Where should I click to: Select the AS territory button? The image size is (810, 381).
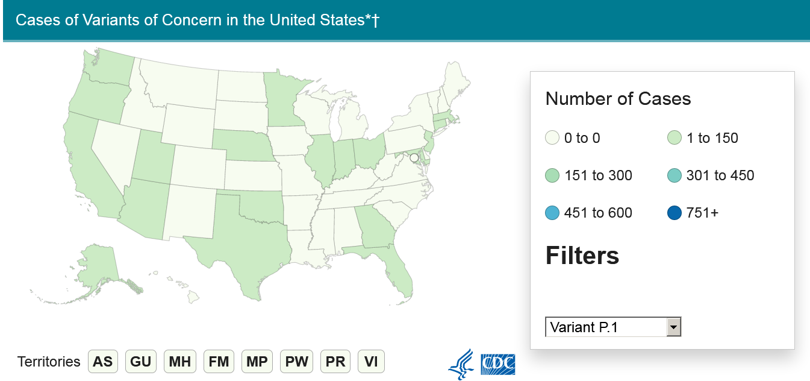click(x=103, y=362)
